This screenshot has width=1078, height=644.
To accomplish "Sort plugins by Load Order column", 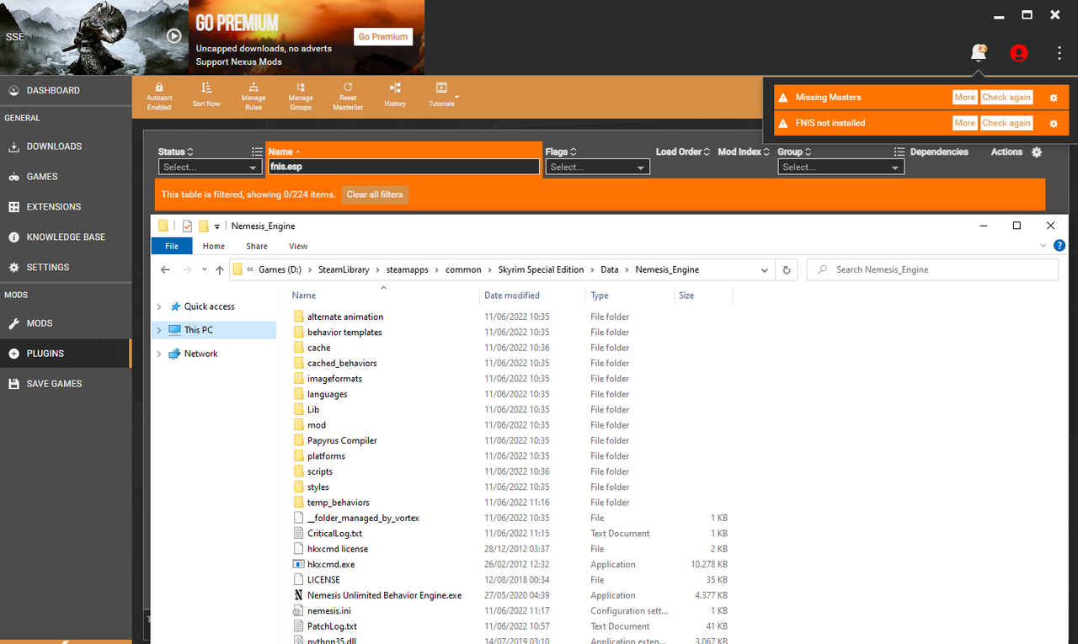I will pos(682,152).
